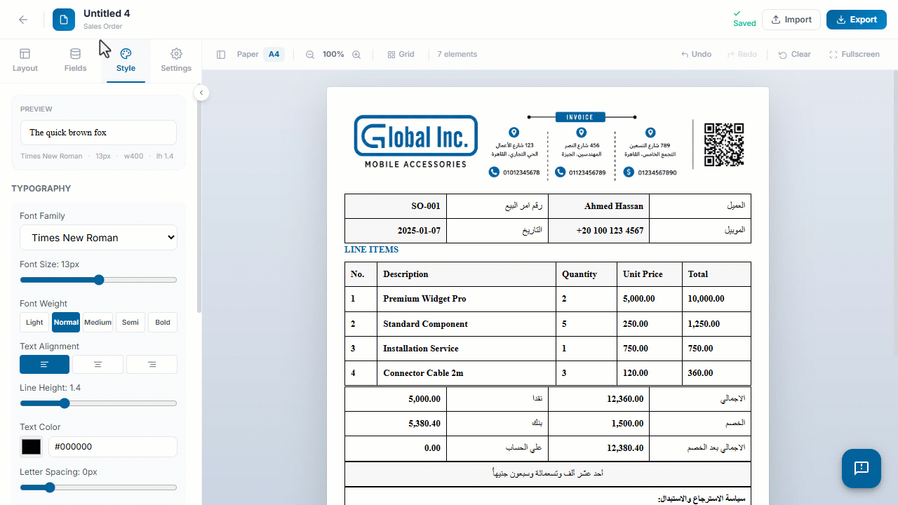
Task: Open the A4 paper size selector
Action: pyautogui.click(x=274, y=55)
